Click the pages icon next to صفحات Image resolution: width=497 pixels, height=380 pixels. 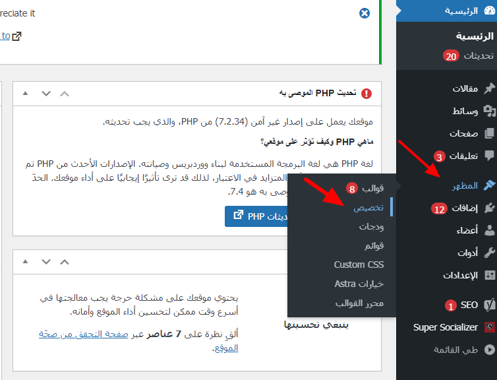coord(490,133)
